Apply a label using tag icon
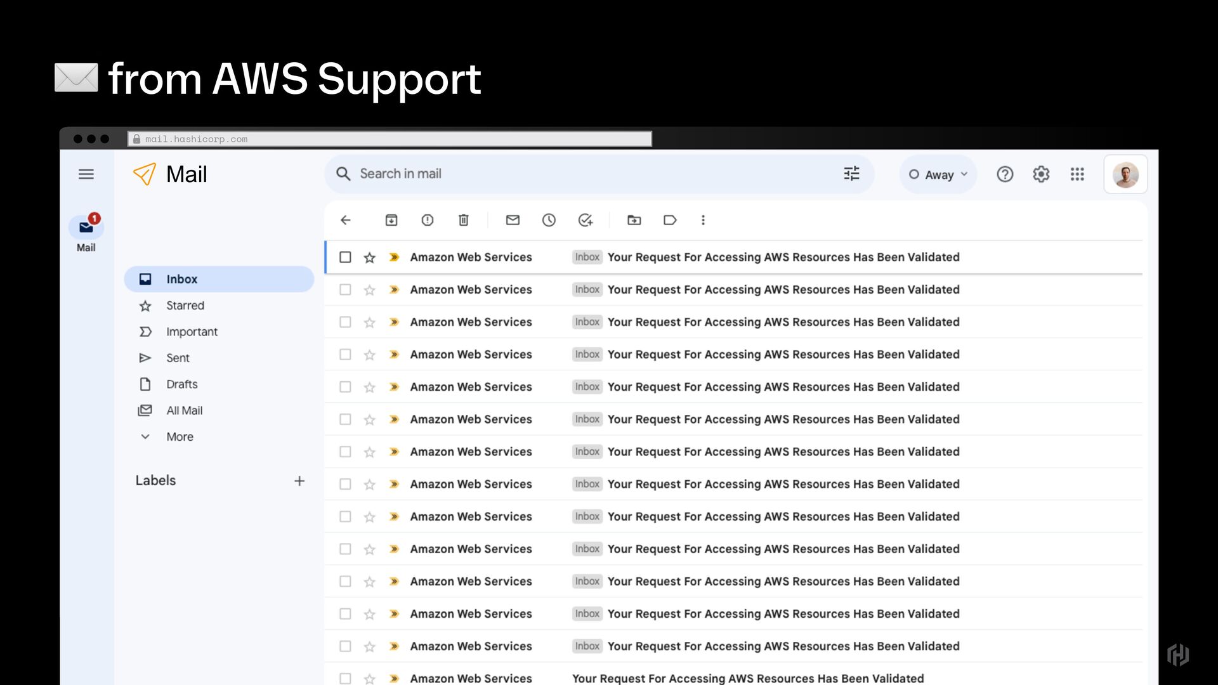1218x685 pixels. click(670, 220)
